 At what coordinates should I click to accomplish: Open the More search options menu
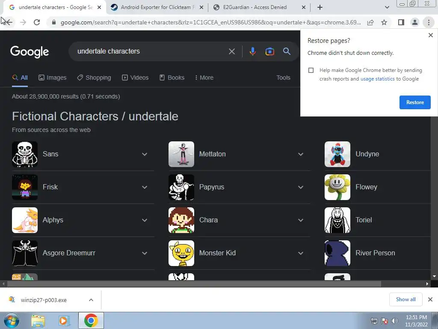[x=204, y=78]
